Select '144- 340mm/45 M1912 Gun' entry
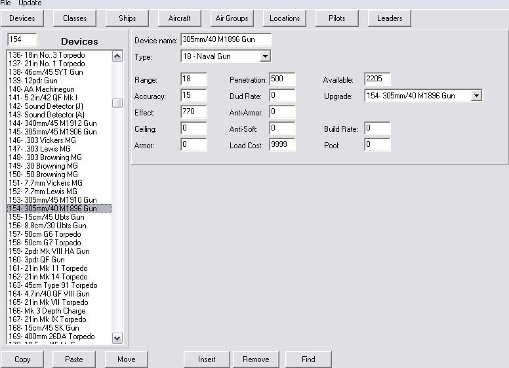509x368 pixels. tap(59, 123)
